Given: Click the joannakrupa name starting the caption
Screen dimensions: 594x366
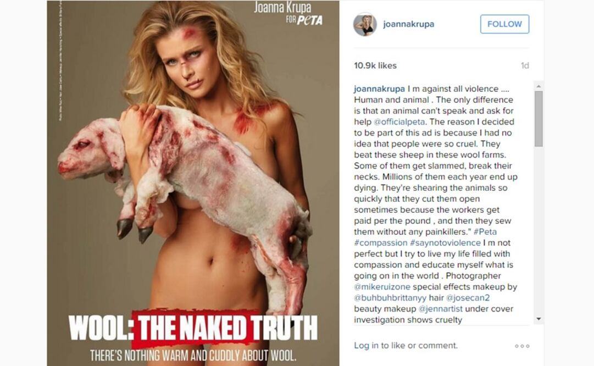Looking at the screenshot, I should click(379, 89).
